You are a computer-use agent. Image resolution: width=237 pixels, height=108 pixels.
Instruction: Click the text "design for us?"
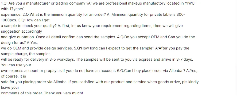click(13, 43)
